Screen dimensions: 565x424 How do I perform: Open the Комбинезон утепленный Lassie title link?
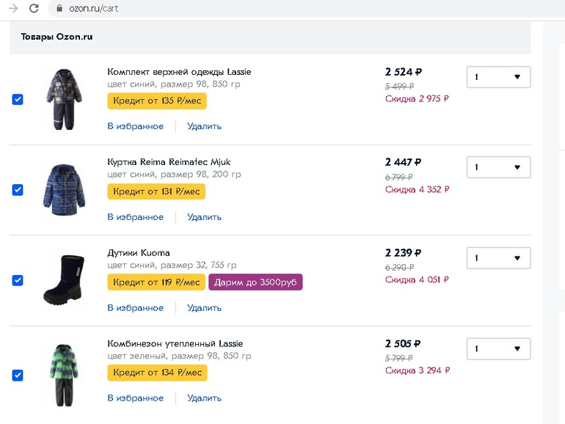(175, 343)
